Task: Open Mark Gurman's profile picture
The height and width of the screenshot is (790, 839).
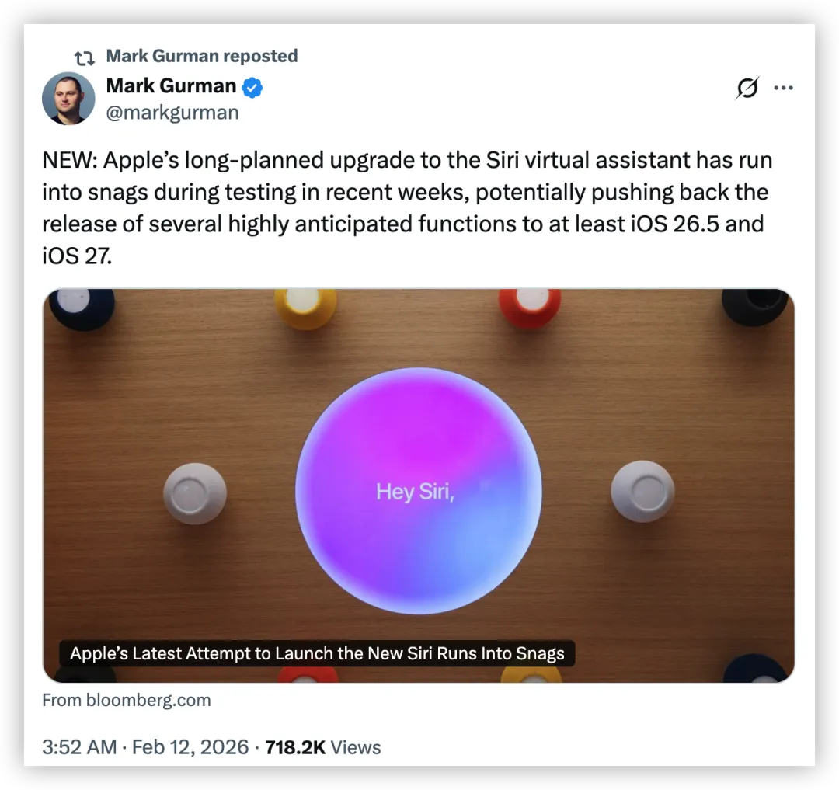Action: [68, 99]
